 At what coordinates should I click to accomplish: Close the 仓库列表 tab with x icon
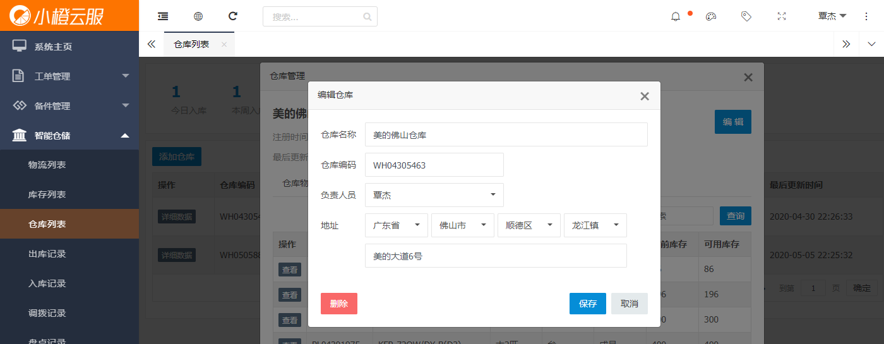(224, 44)
